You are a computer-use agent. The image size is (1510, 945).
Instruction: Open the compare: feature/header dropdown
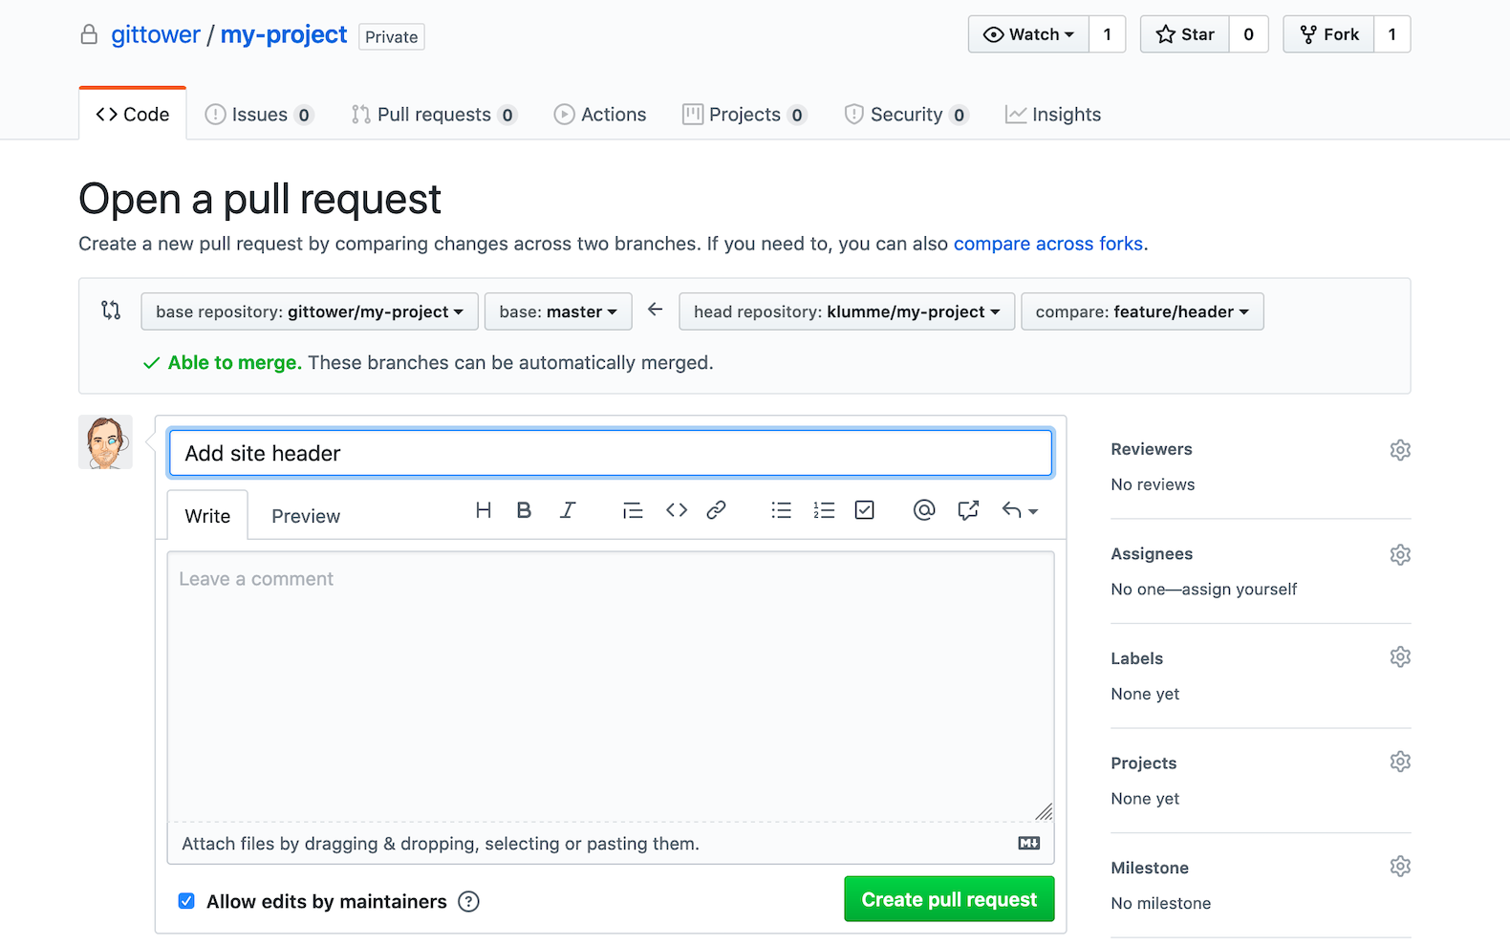coord(1142,311)
